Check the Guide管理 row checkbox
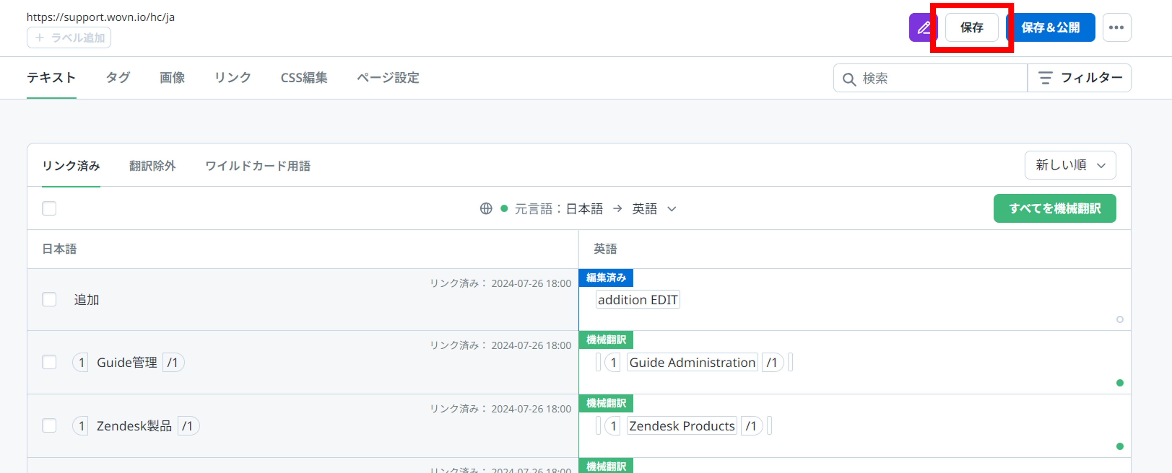The image size is (1172, 473). (x=49, y=362)
